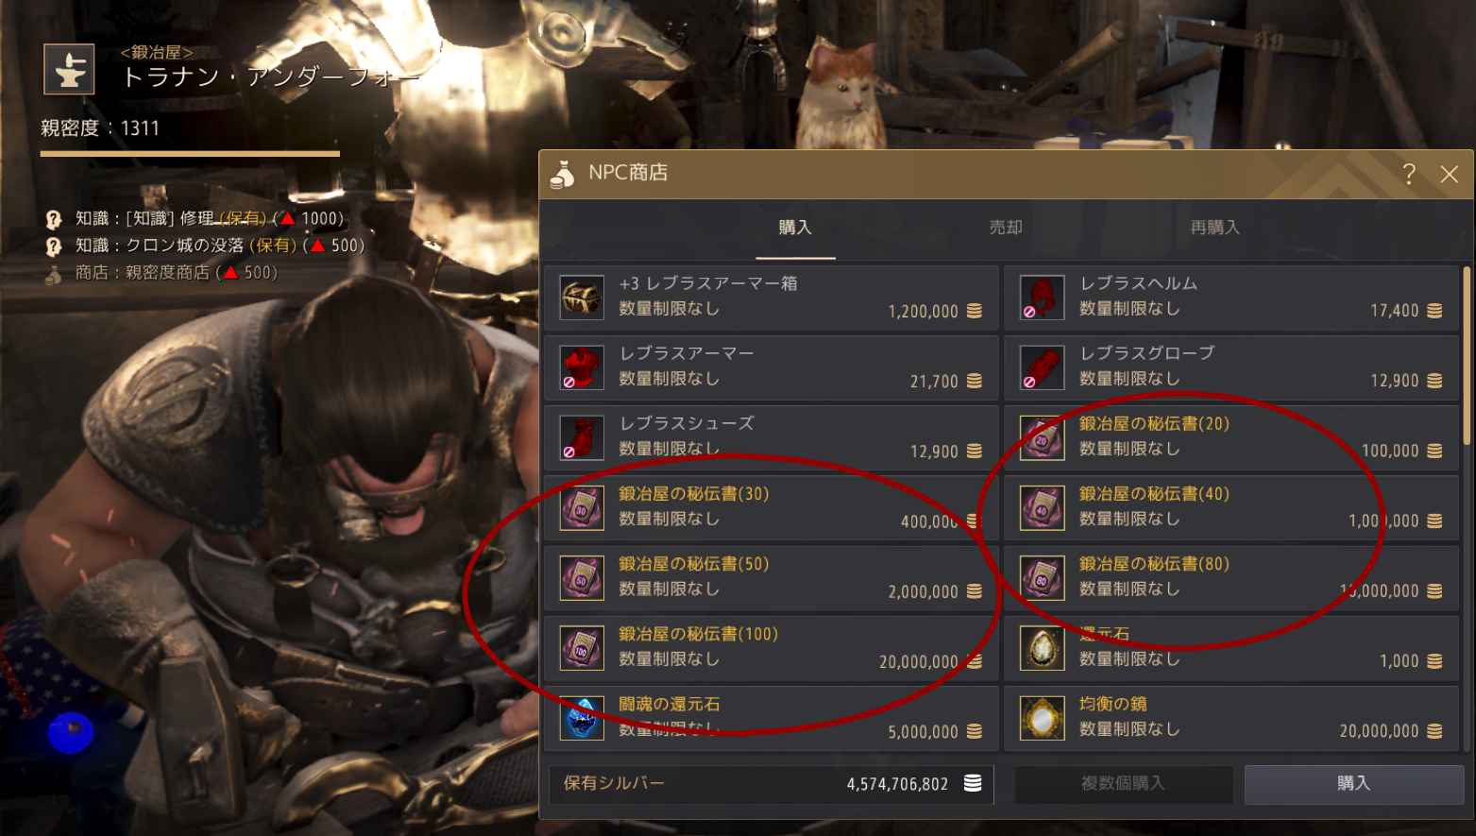This screenshot has width=1476, height=836.
Task: Select the レブラスシューズ shop row
Action: coord(771,437)
